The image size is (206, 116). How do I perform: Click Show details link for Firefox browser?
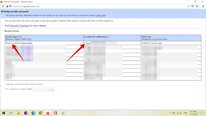[27, 43]
